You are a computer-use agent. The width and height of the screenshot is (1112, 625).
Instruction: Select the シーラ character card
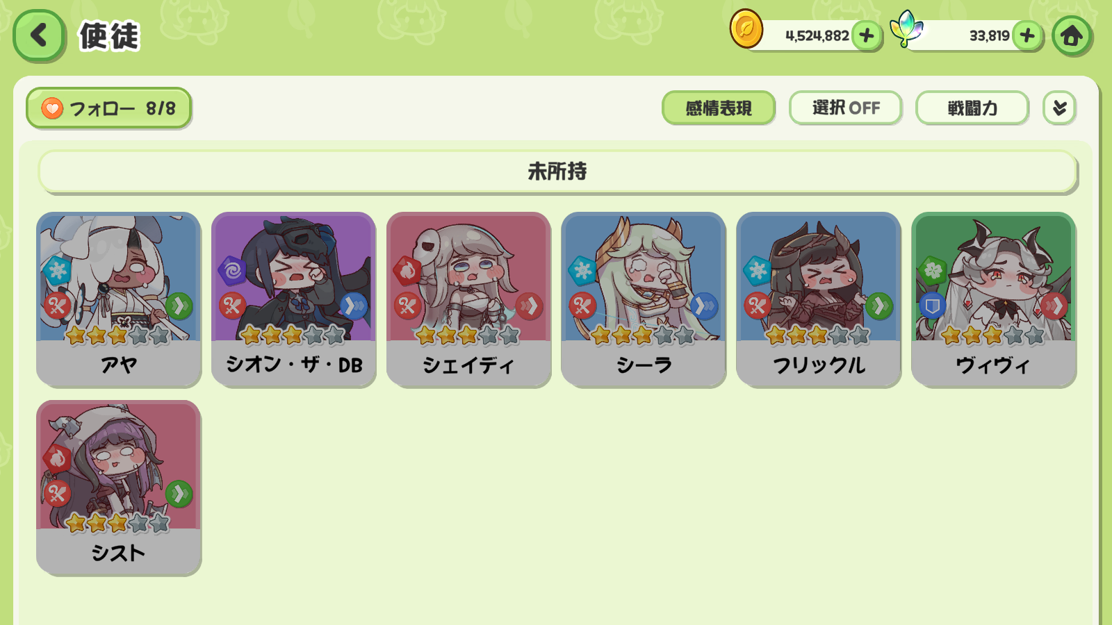tap(644, 299)
